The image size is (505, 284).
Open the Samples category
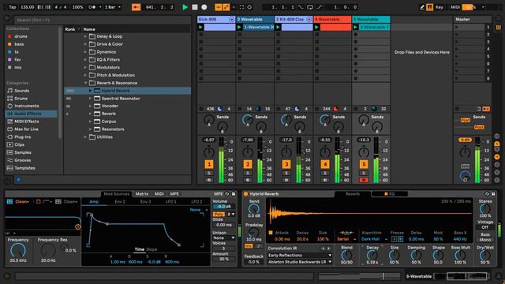(23, 152)
